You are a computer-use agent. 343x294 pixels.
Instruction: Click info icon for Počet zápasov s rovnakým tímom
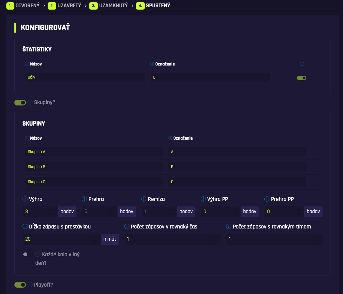(x=229, y=227)
